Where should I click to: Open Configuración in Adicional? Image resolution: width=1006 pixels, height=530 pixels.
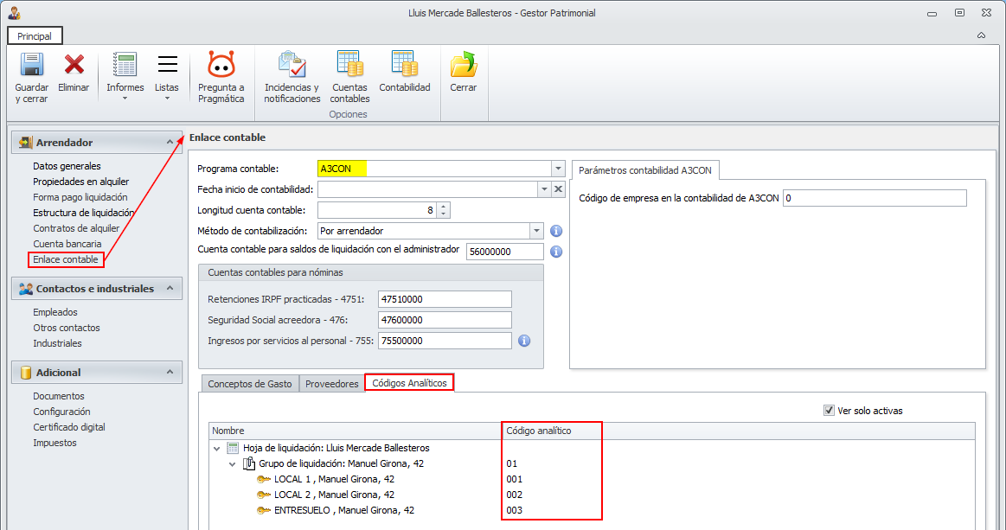[61, 412]
